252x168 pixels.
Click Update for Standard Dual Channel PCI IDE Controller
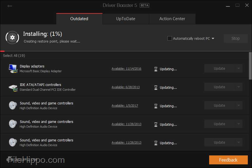point(220,87)
